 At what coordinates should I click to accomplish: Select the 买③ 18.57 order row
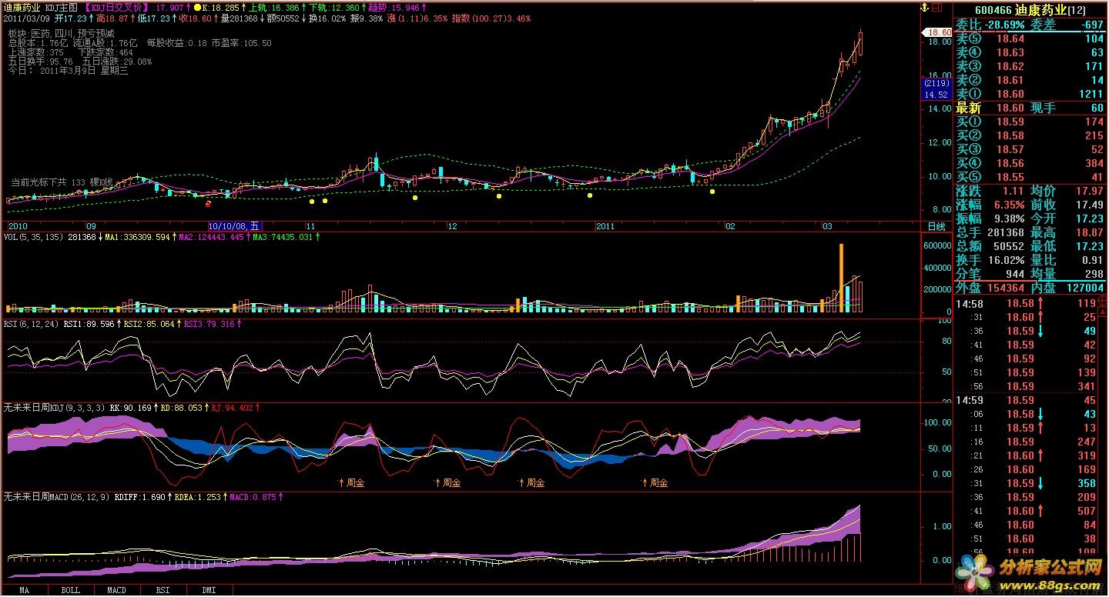1030,149
